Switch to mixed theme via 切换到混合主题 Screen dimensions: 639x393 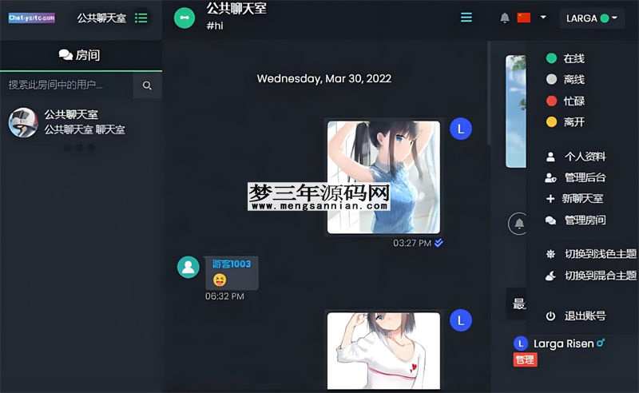[591, 276]
